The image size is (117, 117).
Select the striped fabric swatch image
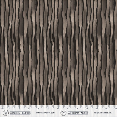(x=58, y=52)
